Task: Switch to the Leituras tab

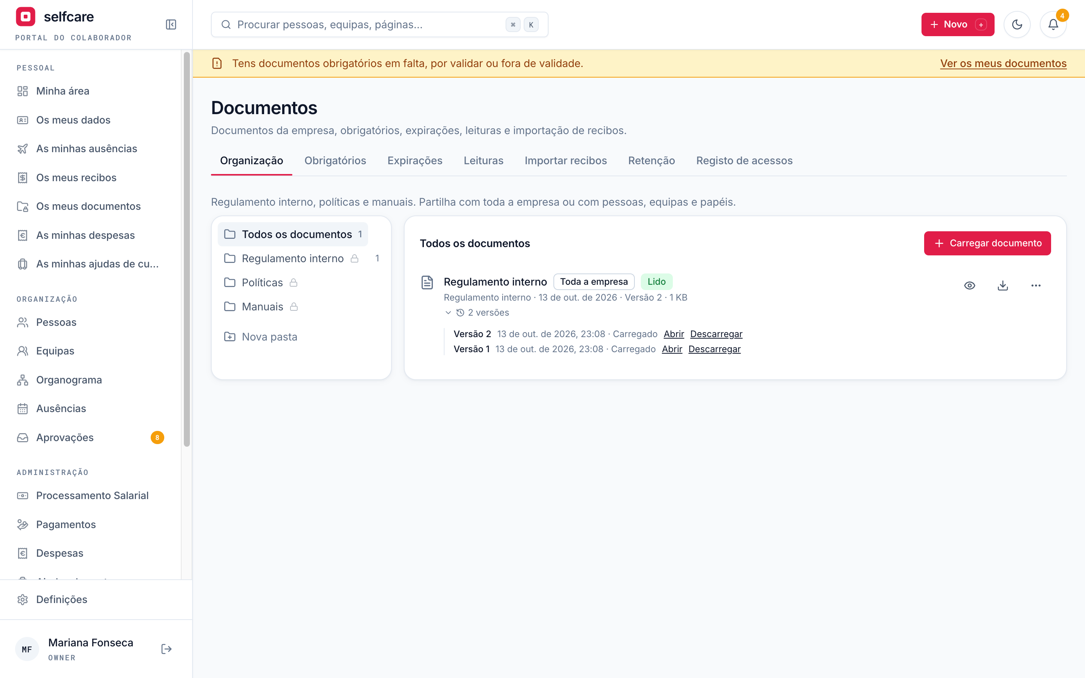Action: point(483,160)
